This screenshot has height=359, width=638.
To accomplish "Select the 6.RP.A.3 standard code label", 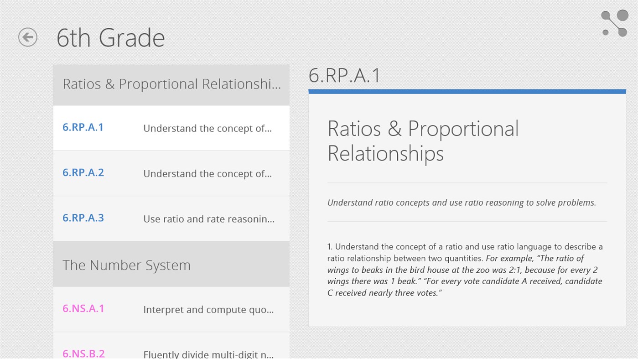I will click(x=83, y=218).
